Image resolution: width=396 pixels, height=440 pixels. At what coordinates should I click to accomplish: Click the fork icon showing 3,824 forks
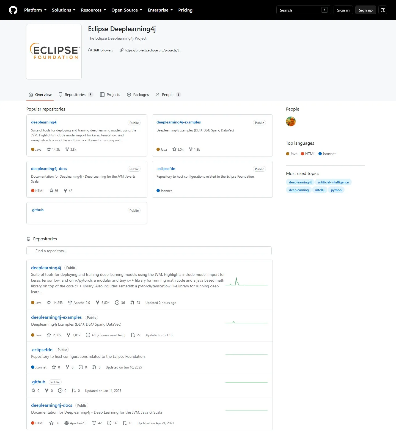click(98, 302)
